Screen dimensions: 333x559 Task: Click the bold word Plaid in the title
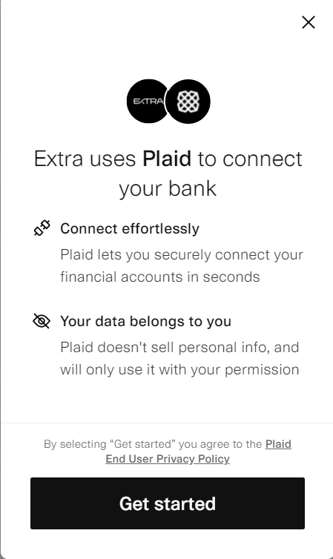coord(167,159)
